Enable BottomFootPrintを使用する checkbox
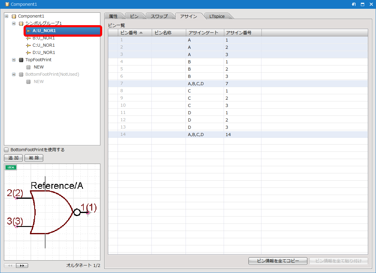376x273 pixels. [6, 150]
